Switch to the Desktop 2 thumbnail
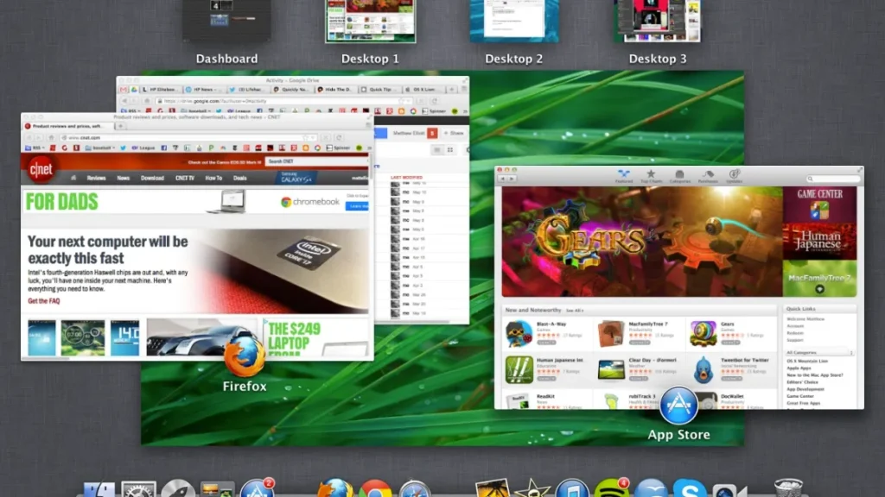This screenshot has height=497, width=885. pyautogui.click(x=514, y=21)
